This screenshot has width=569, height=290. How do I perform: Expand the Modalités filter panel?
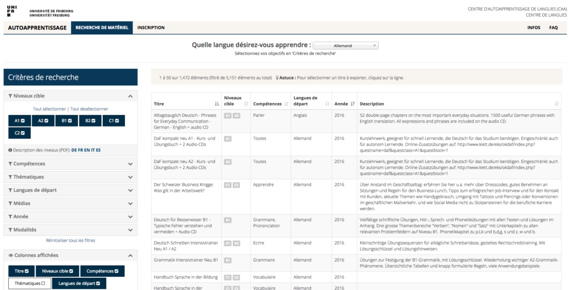tap(71, 230)
